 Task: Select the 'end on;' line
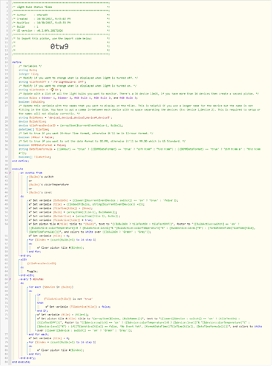[26, 256]
